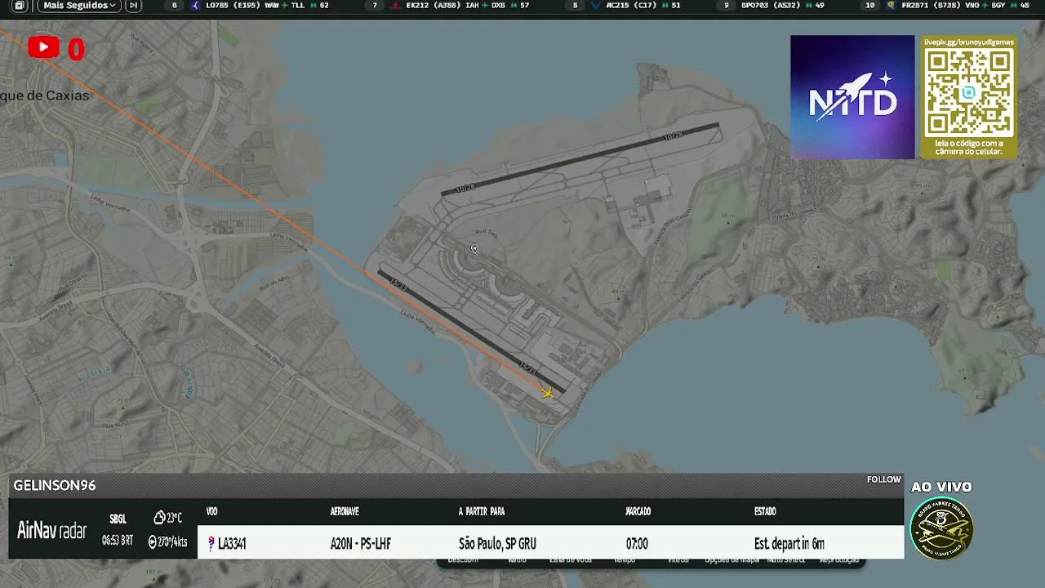Click the round Bravo Yankee Tango channel logo
The image size is (1045, 588).
[x=941, y=528]
